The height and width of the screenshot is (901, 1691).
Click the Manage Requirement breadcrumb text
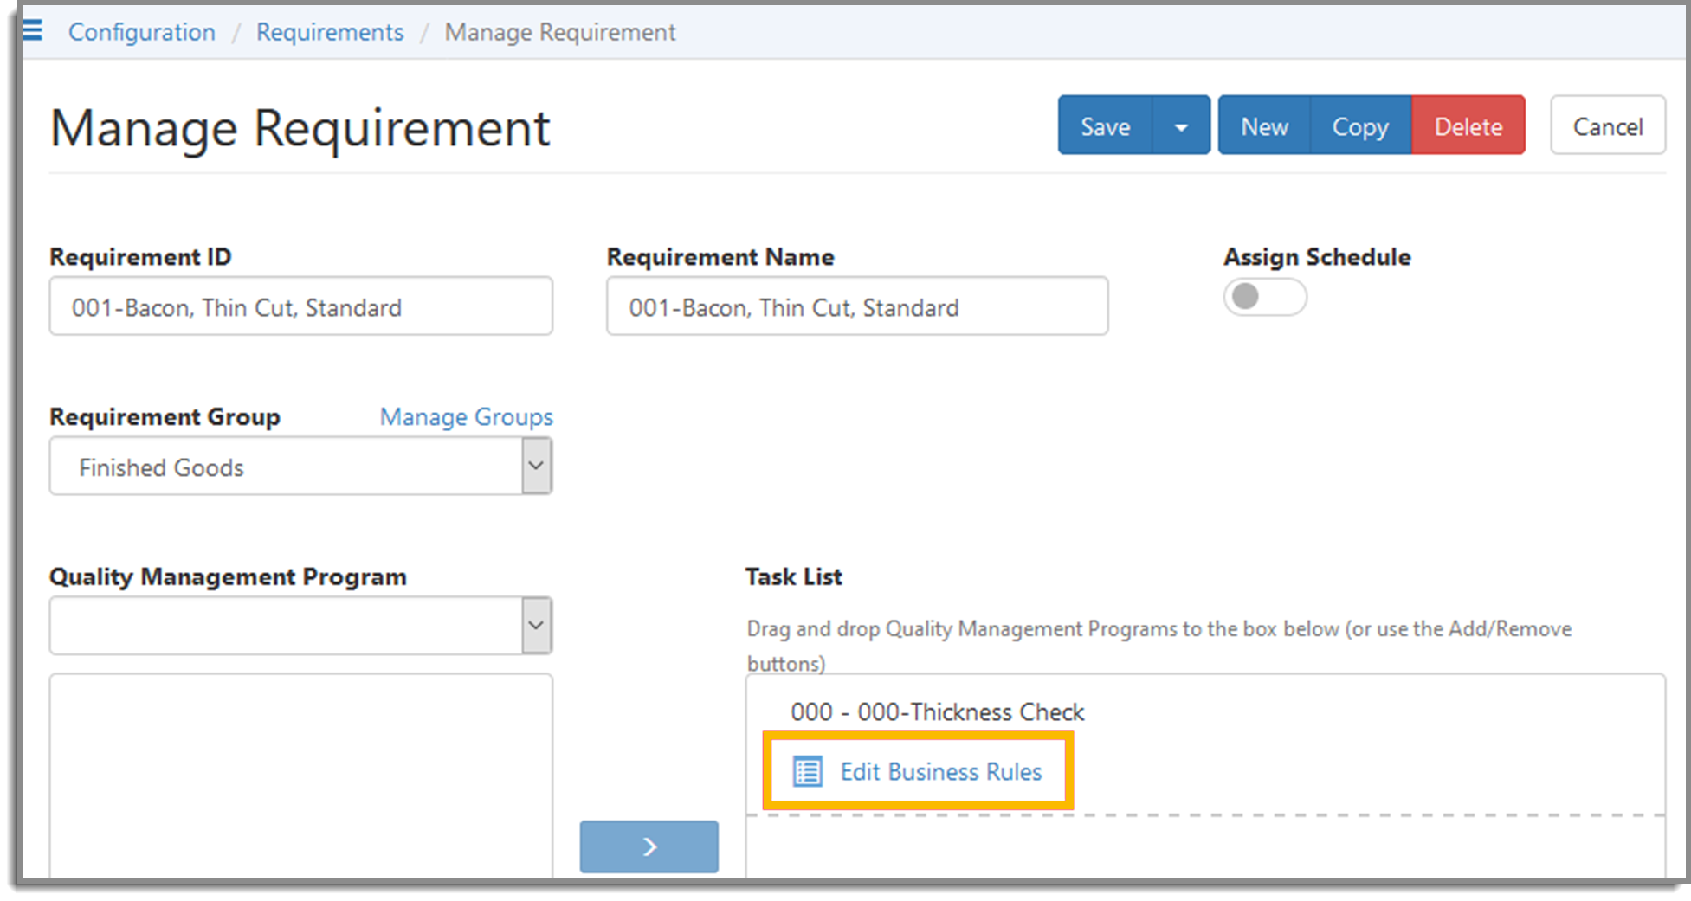tap(560, 32)
